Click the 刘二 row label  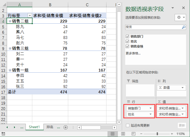pos(20,54)
